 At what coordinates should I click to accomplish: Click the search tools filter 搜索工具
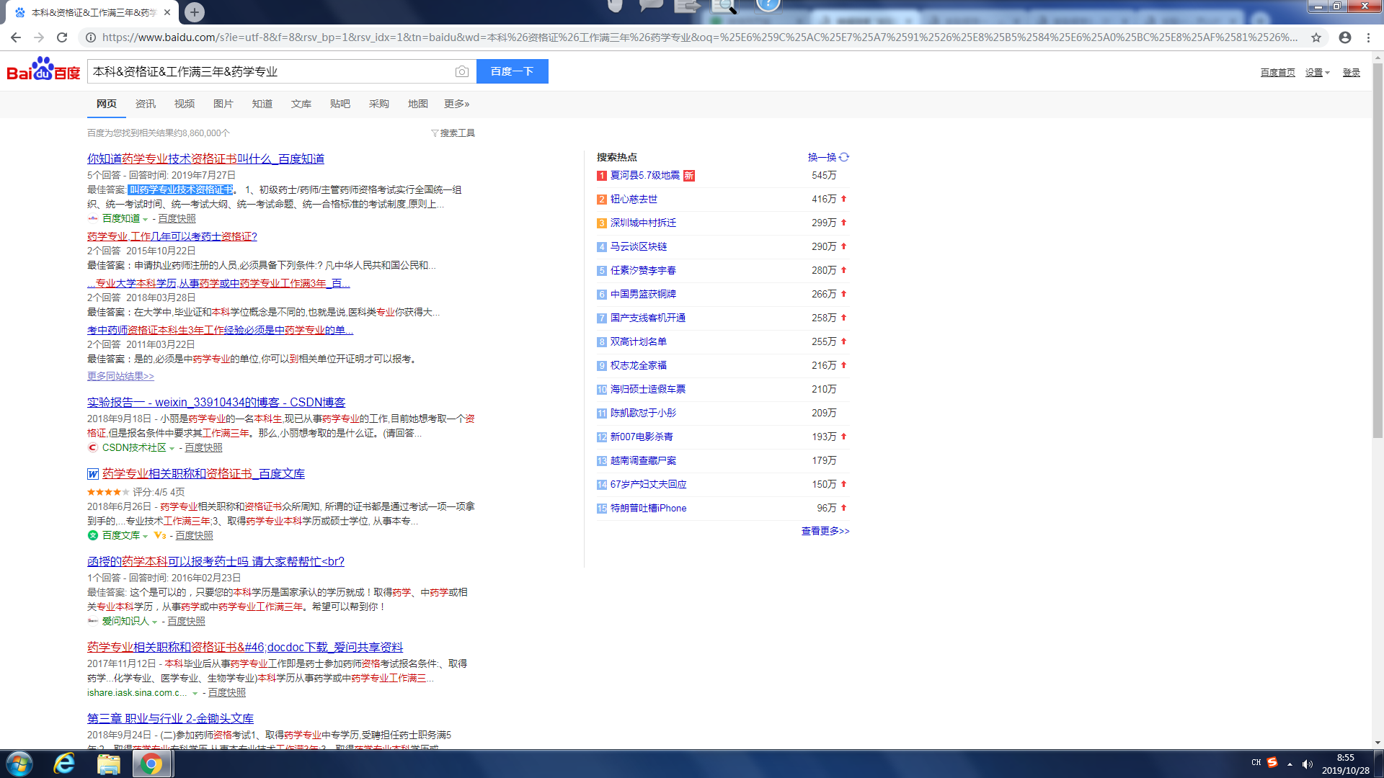[x=453, y=133]
